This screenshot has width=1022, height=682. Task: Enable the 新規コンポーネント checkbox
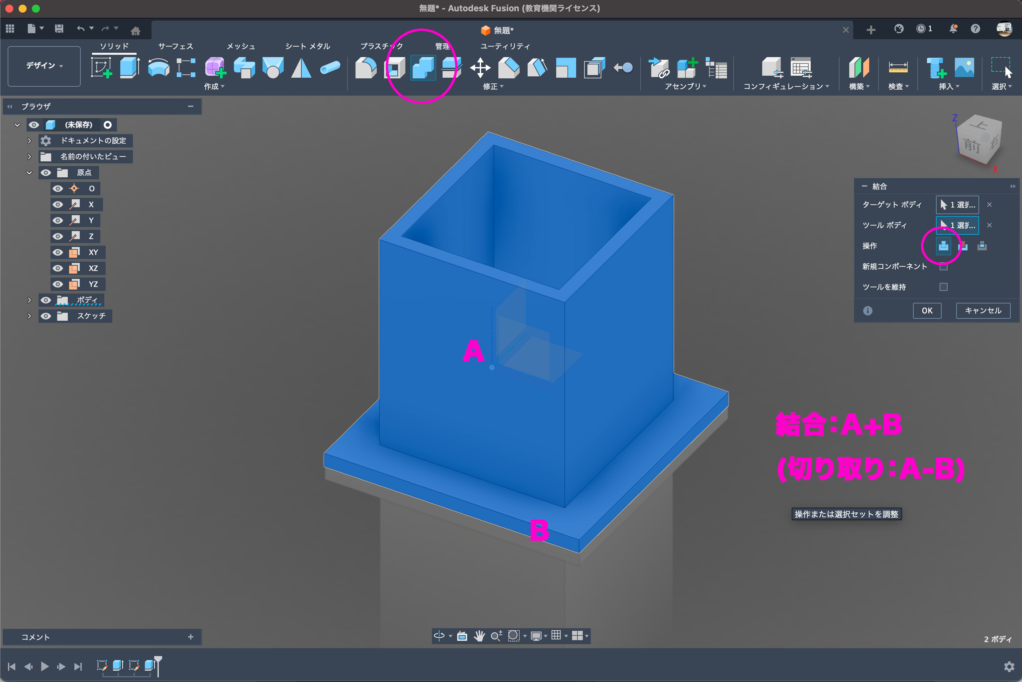click(943, 267)
